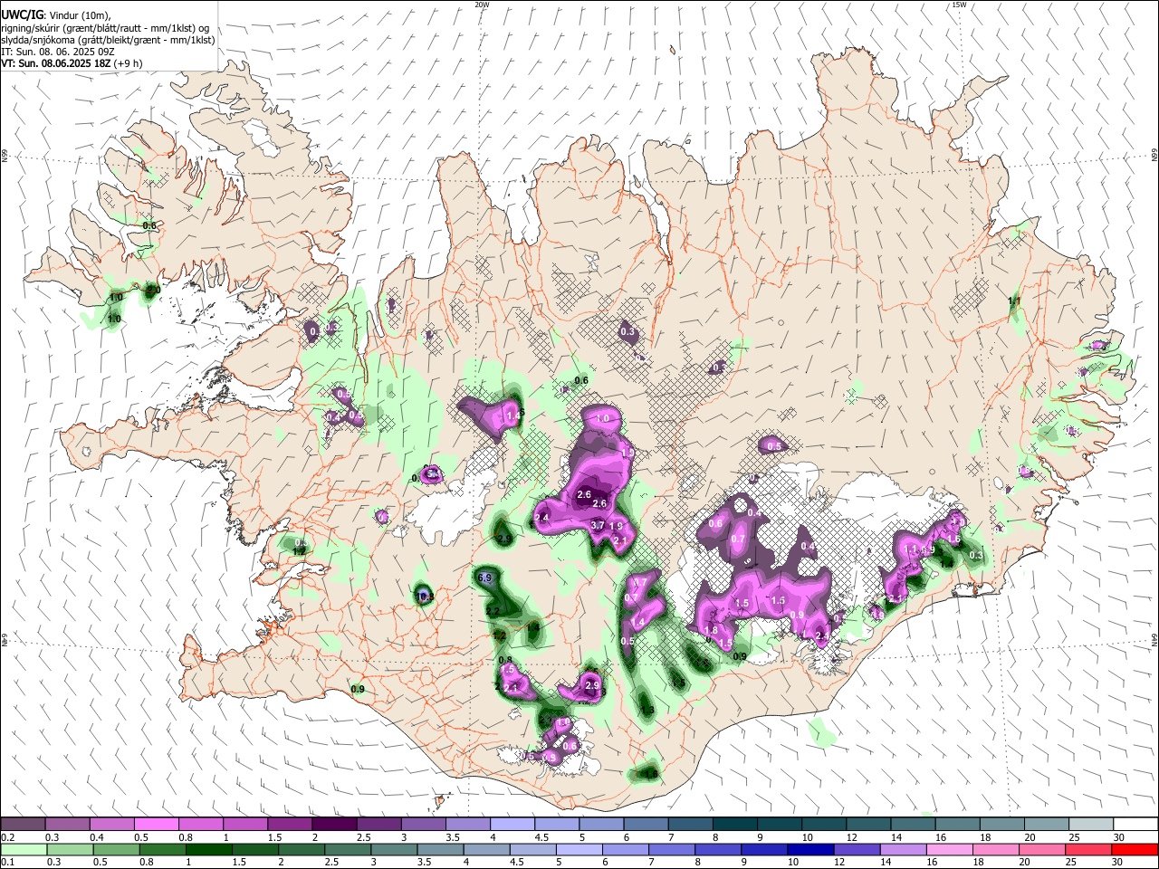
Task: Click the '66N' latitude label on right edge
Action: tap(1154, 156)
